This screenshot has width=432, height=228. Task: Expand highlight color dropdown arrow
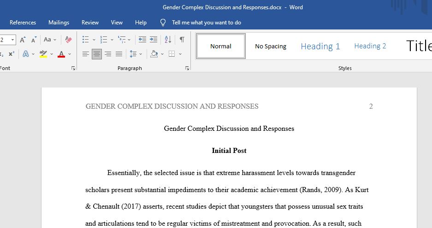click(52, 54)
